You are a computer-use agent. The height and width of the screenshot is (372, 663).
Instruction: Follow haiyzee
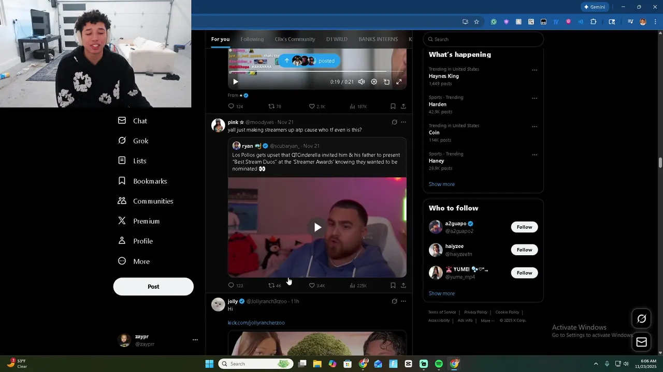pyautogui.click(x=524, y=250)
